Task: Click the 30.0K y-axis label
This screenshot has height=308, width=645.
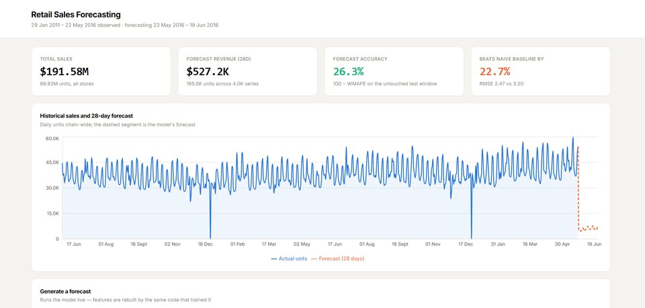Action: tap(52, 188)
